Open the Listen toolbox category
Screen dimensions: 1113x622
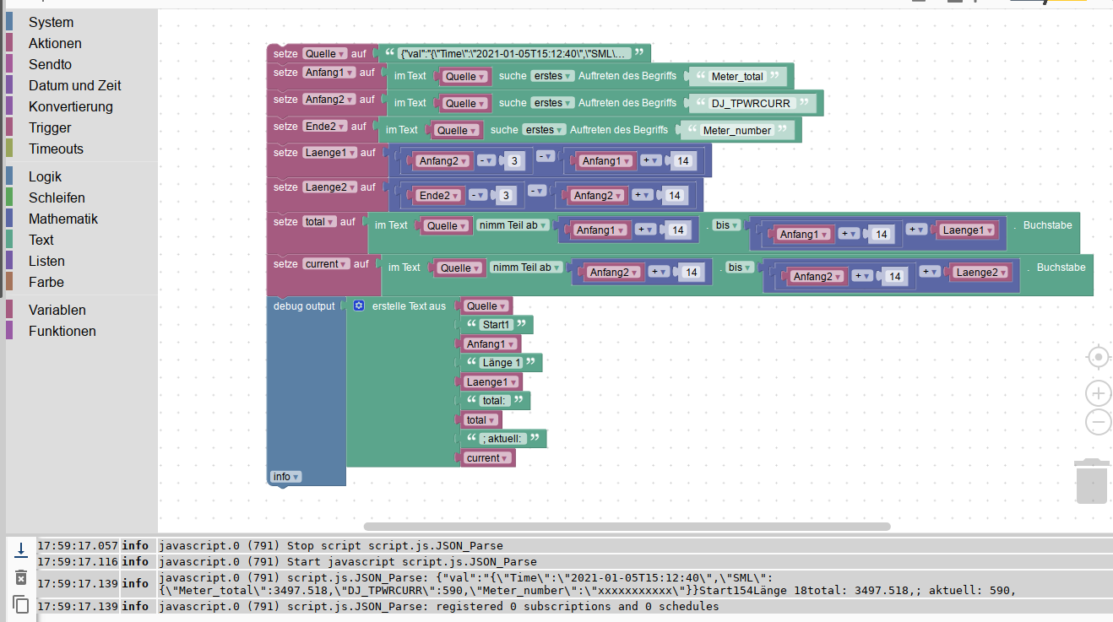coord(46,261)
